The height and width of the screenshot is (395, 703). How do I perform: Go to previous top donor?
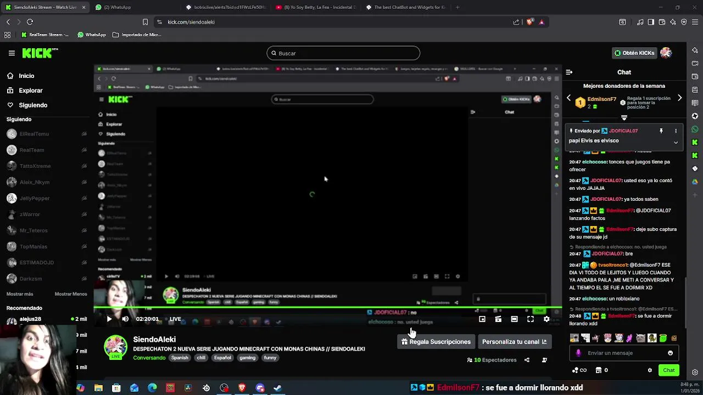point(568,98)
